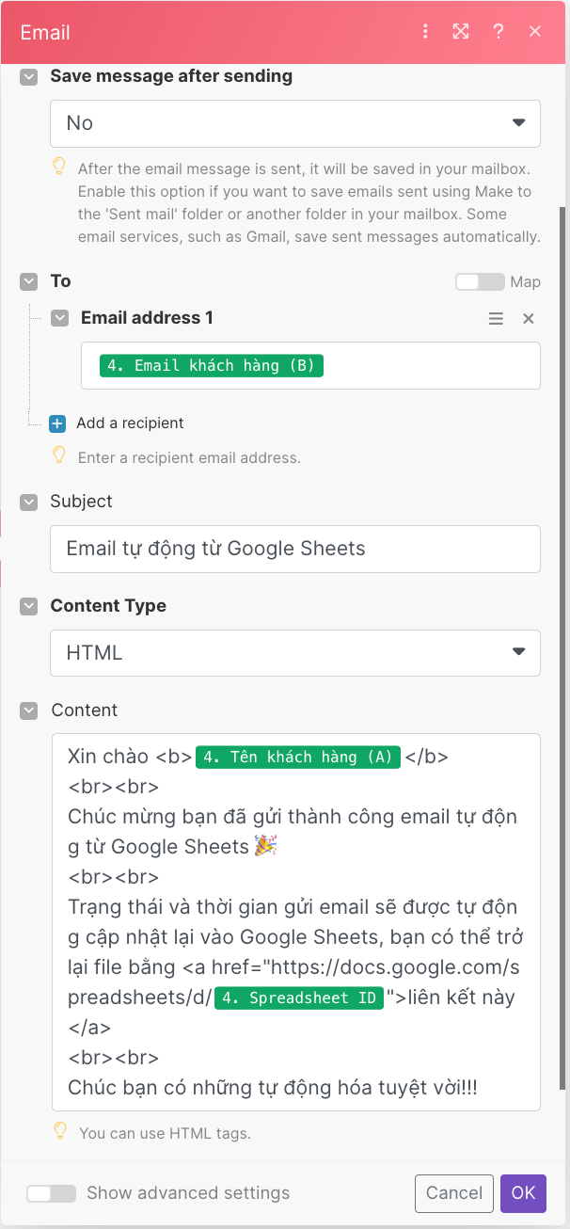Click the reorder handle for Email address 1

[496, 319]
